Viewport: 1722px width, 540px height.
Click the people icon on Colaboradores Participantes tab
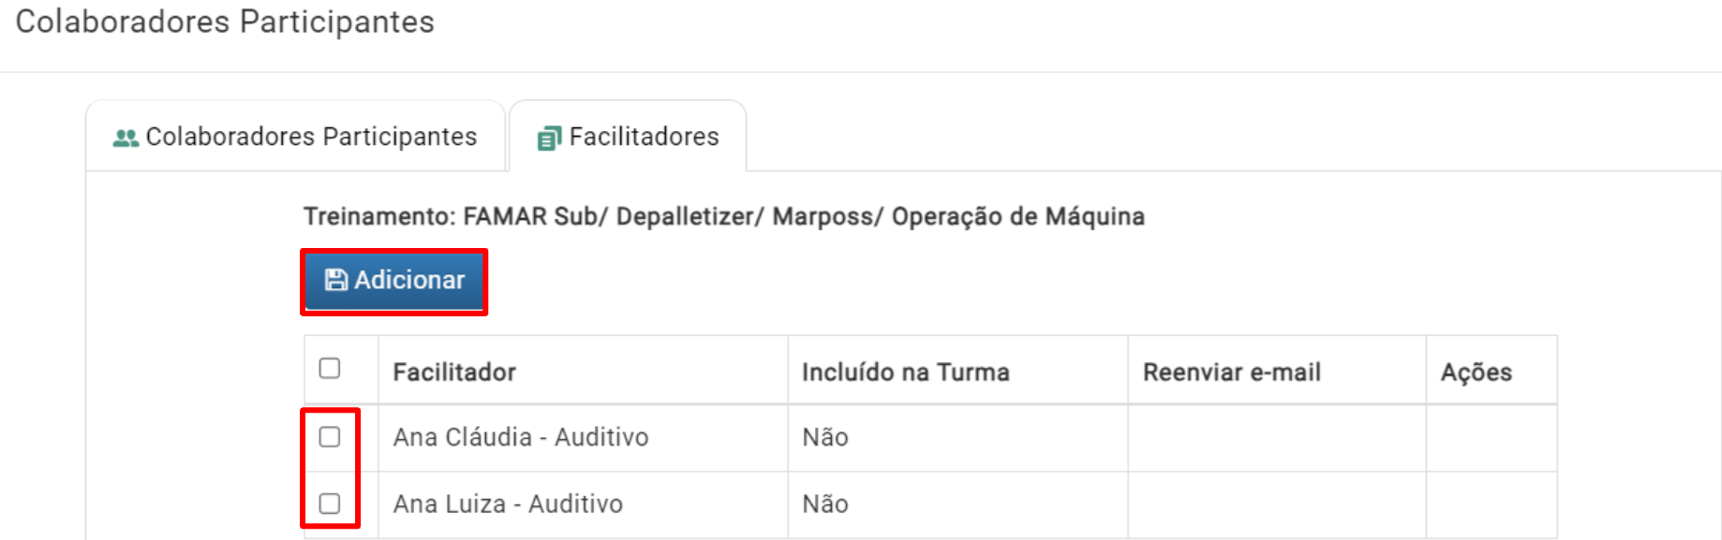tap(126, 139)
